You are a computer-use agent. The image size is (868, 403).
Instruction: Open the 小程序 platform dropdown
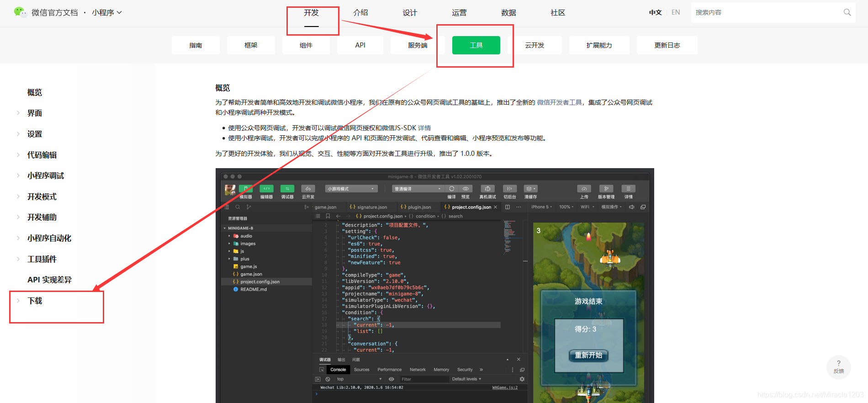(x=107, y=13)
